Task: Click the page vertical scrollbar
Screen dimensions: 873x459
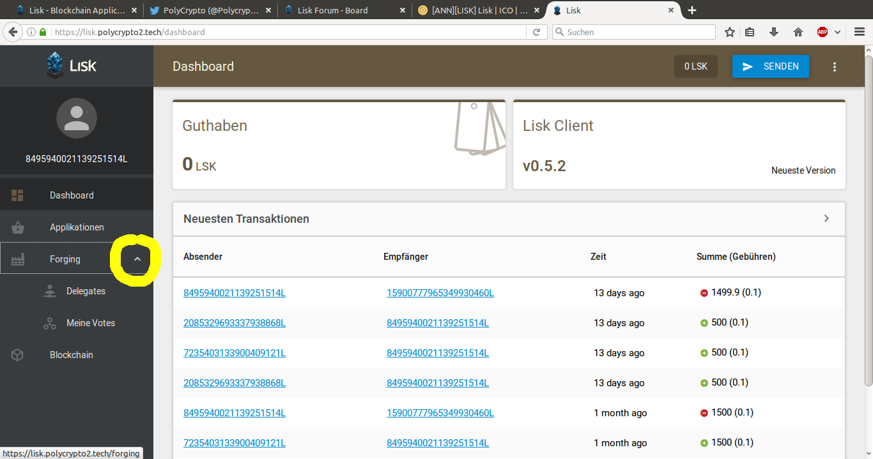Action: pos(869,221)
